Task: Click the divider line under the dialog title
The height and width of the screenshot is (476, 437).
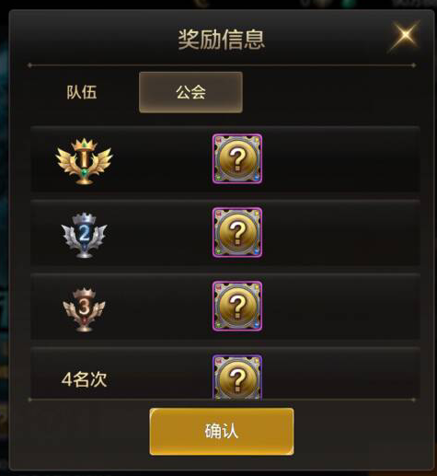Action: 222,65
